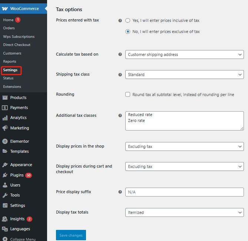The height and width of the screenshot is (241, 248).
Task: Click the Additional tax classes text area
Action: point(184,121)
